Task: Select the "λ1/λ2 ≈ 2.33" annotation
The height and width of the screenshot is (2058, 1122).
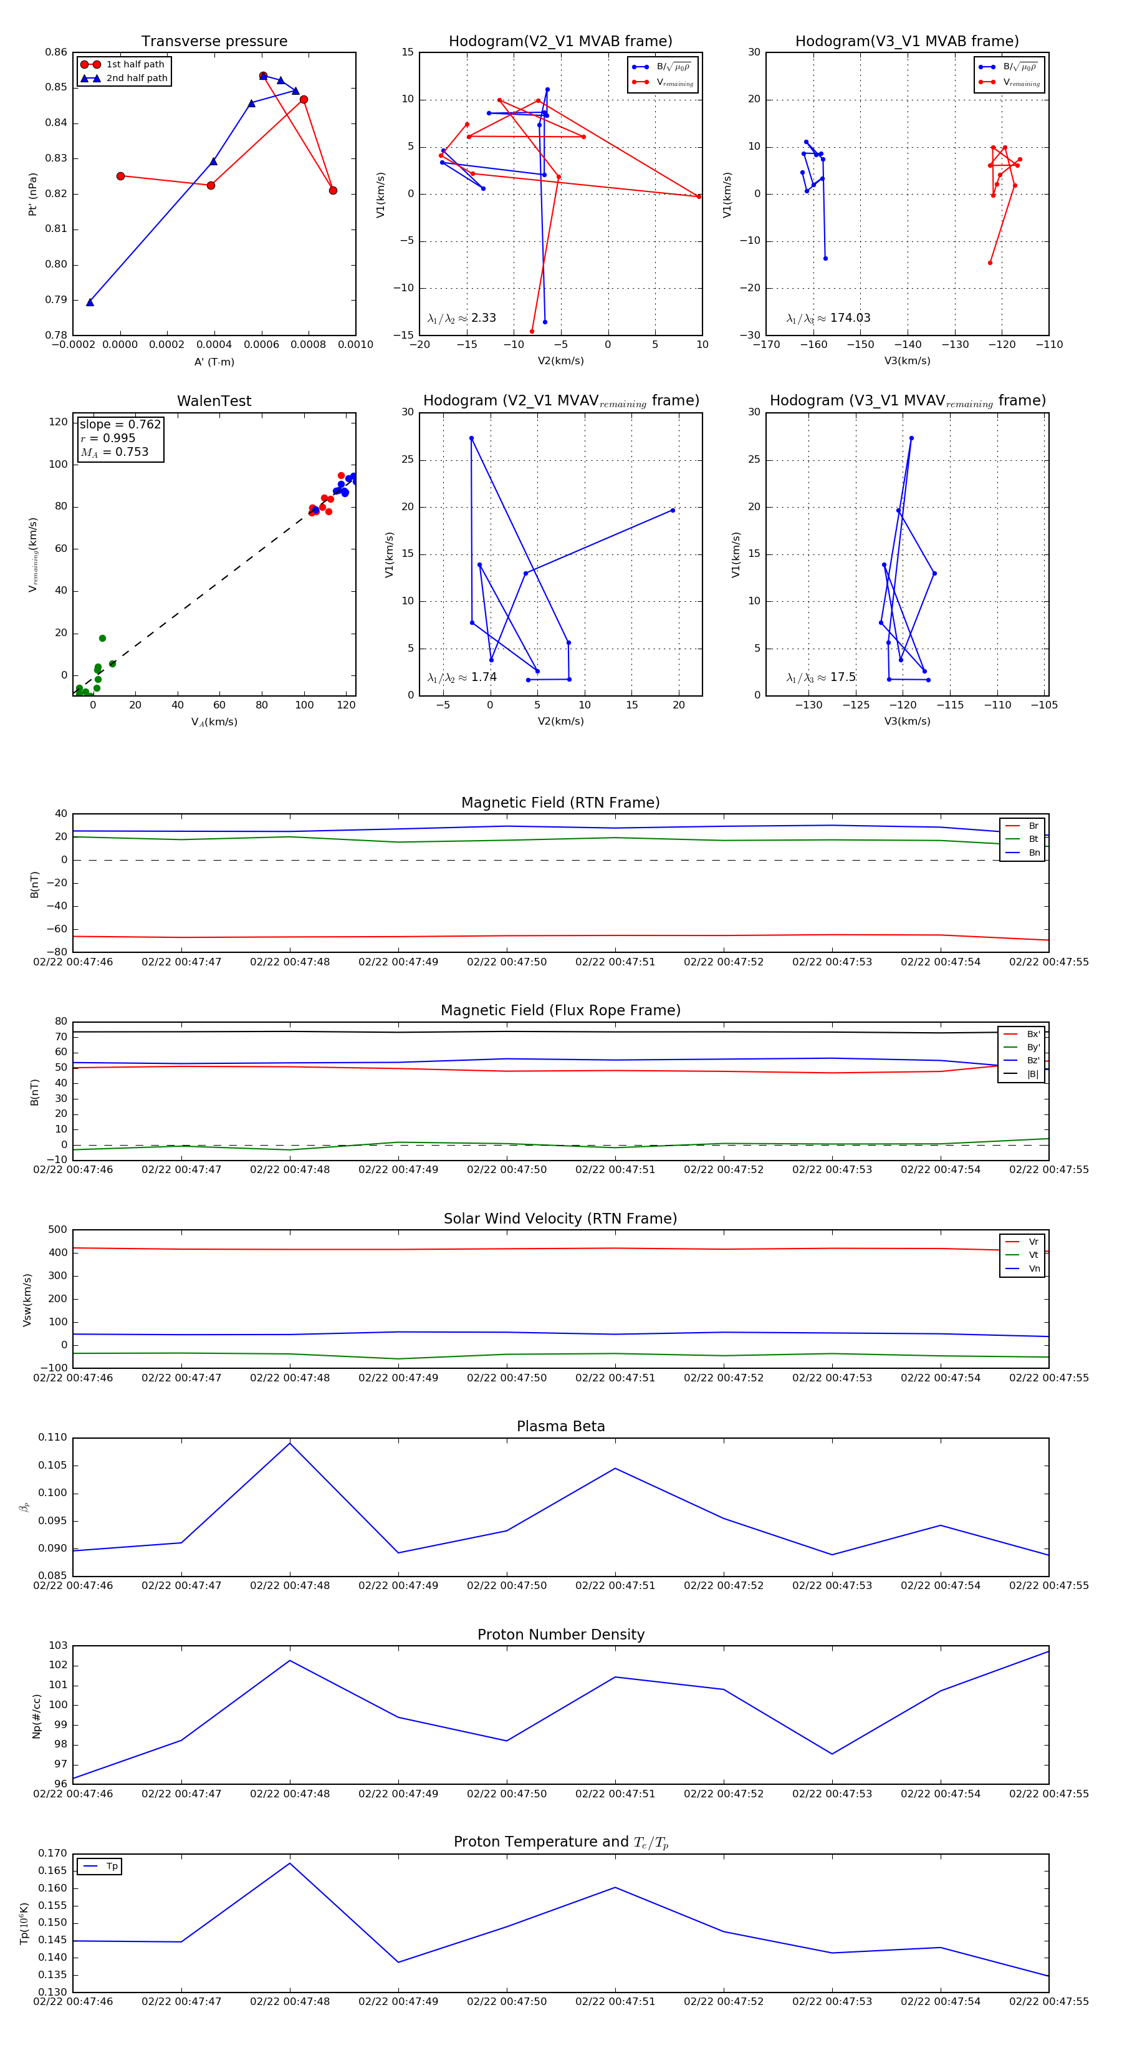Action: pyautogui.click(x=461, y=318)
